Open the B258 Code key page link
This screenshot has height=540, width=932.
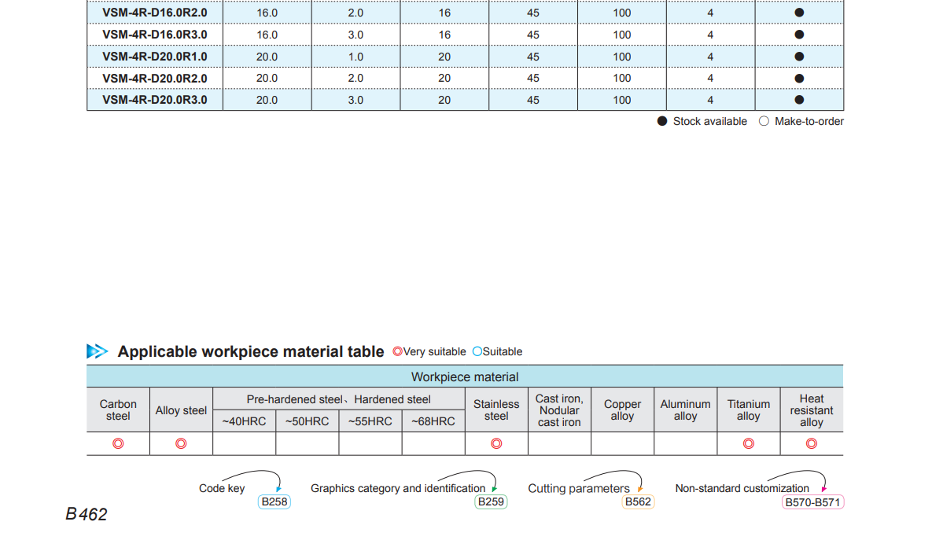(x=274, y=501)
